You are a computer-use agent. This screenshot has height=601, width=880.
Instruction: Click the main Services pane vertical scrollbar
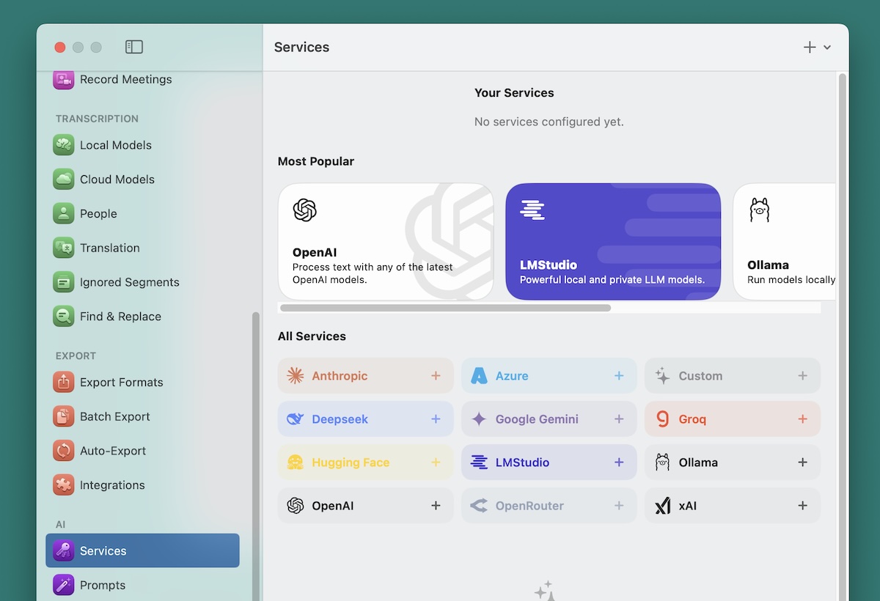(843, 337)
